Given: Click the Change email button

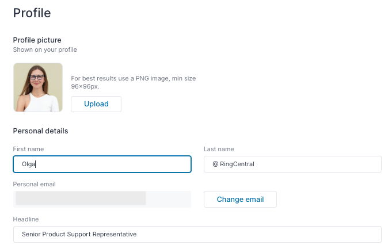Looking at the screenshot, I should click(240, 200).
